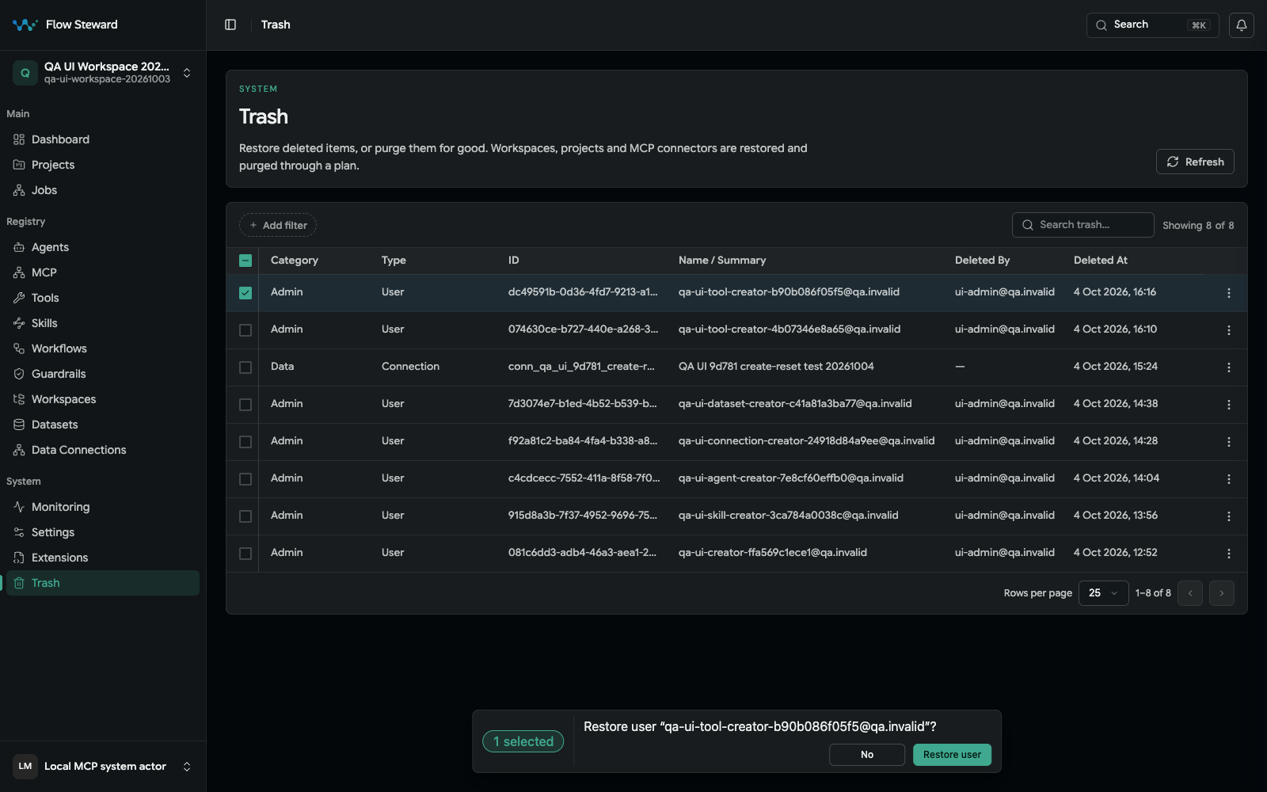Open row actions for 081c6dd3 user
The image size is (1267, 792).
click(x=1228, y=554)
